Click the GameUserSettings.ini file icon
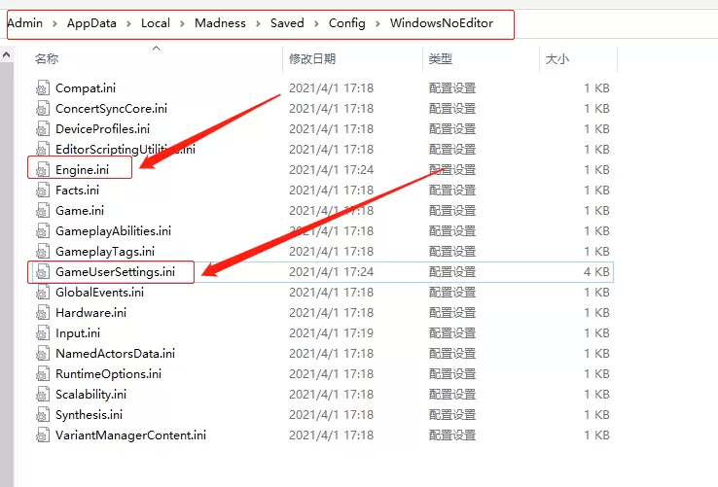 (42, 271)
